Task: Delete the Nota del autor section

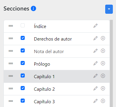Action: (x=103, y=51)
